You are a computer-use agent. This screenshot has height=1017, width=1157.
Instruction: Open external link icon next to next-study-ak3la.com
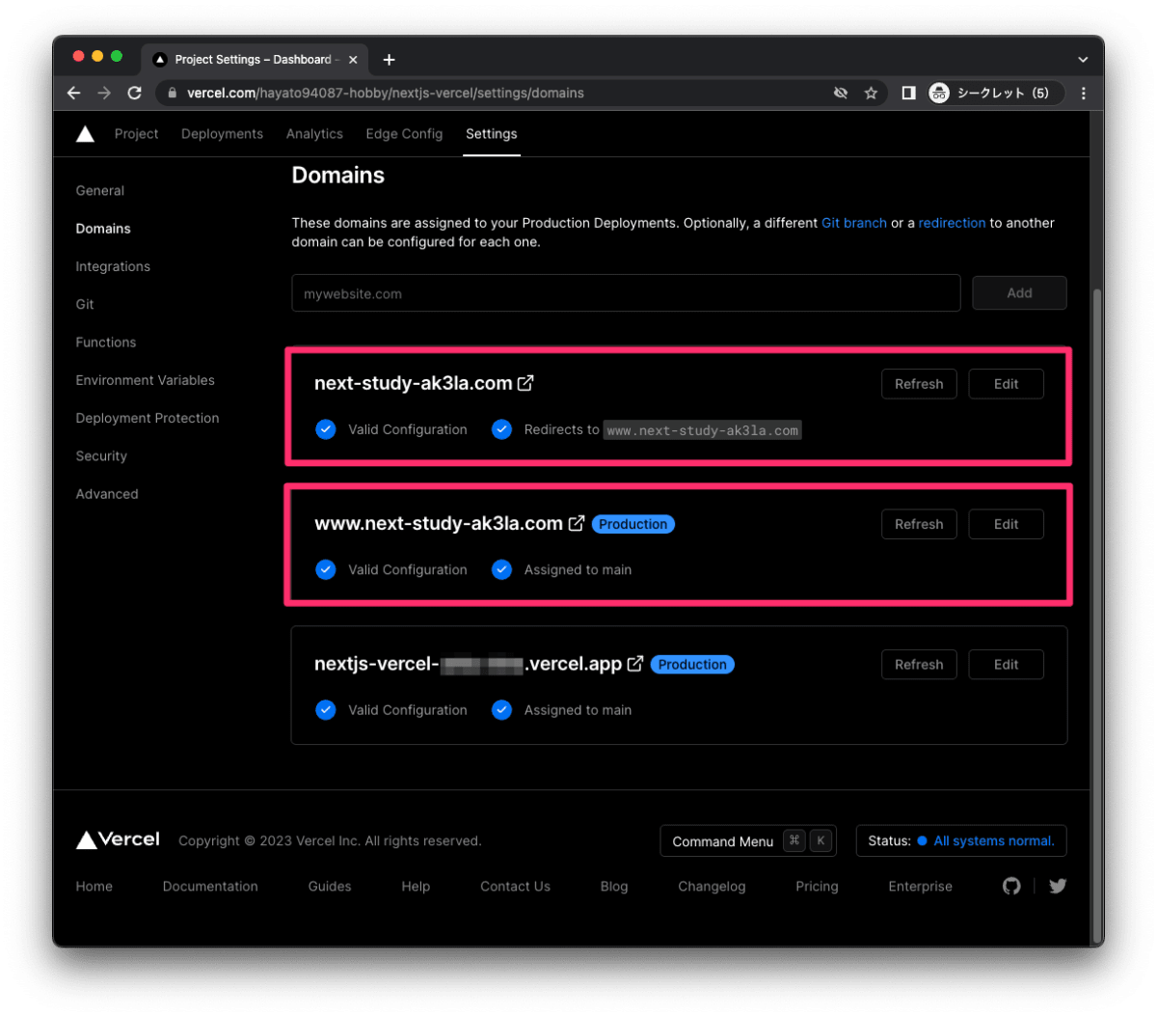[x=525, y=383]
